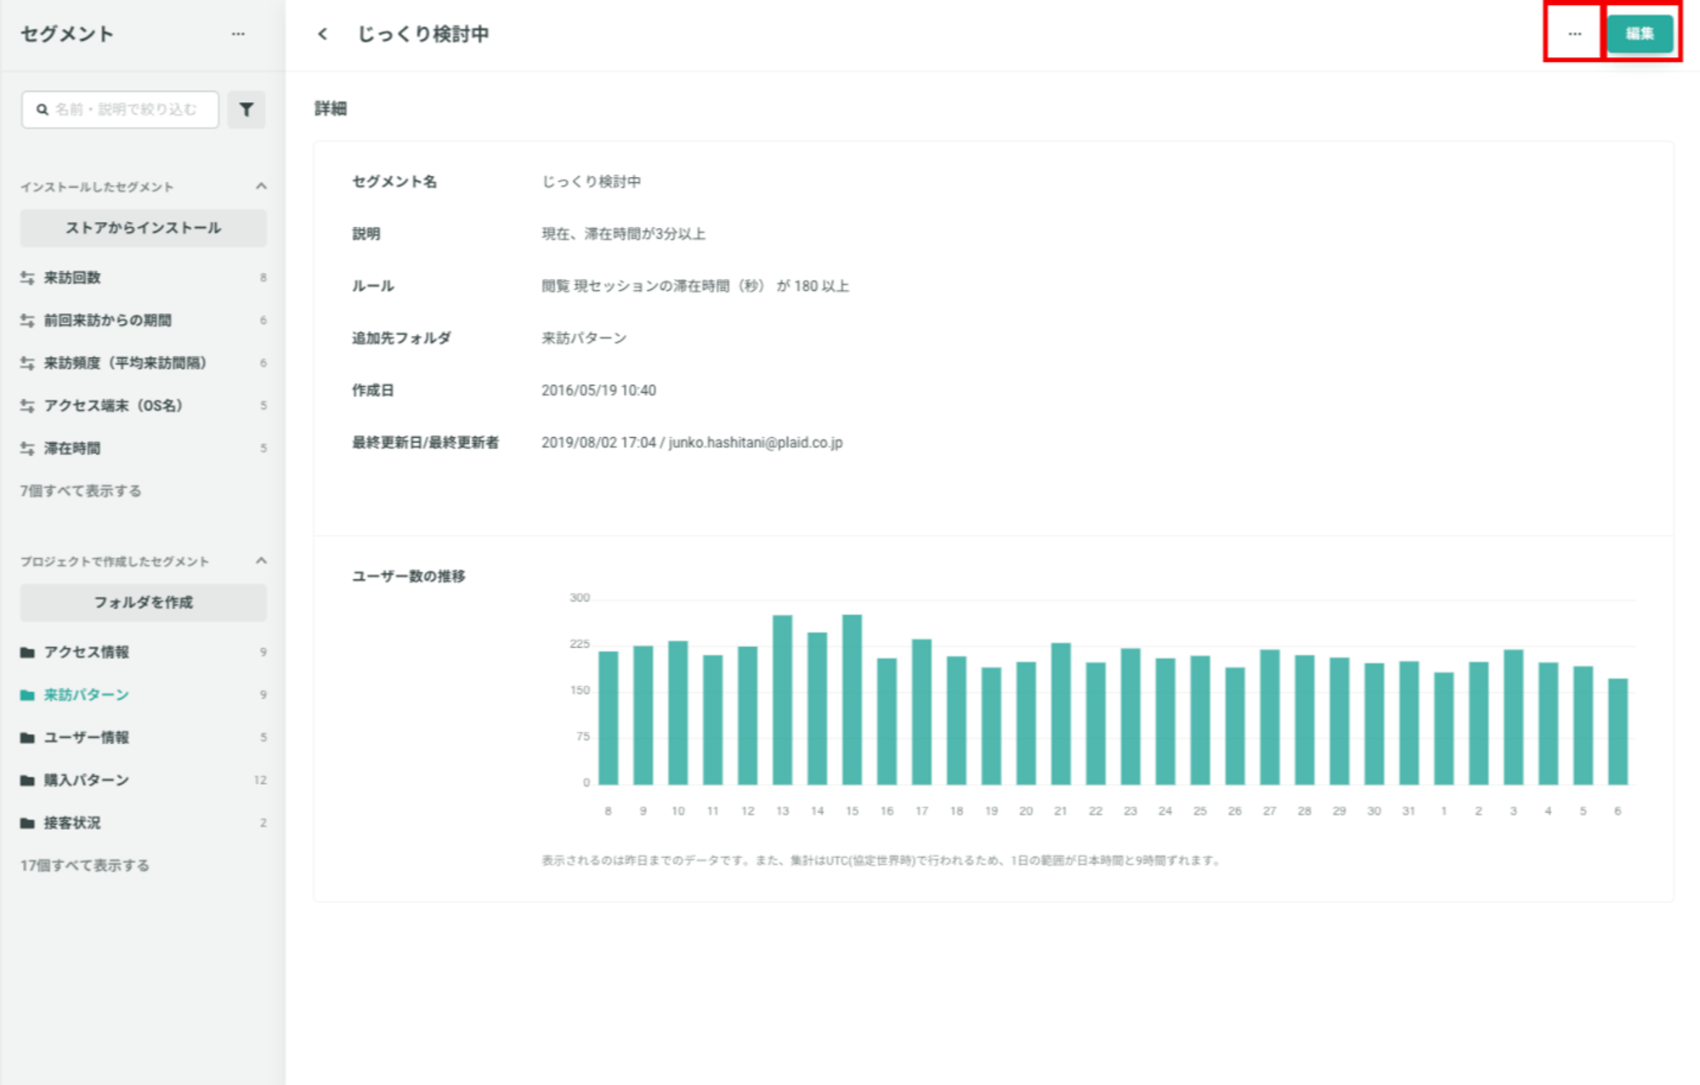This screenshot has height=1085, width=1700.
Task: Expand list via 17個すべて表示する
Action: click(x=85, y=866)
